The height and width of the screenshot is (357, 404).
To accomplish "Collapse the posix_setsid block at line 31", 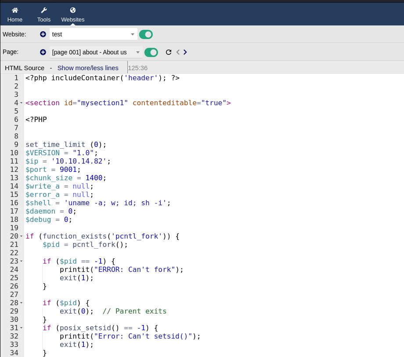I will [22, 328].
